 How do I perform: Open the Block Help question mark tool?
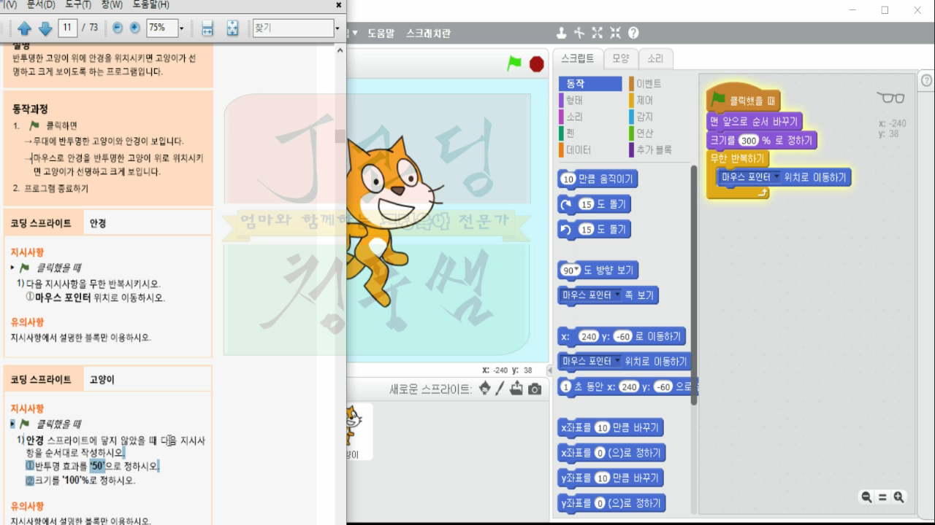tap(633, 32)
